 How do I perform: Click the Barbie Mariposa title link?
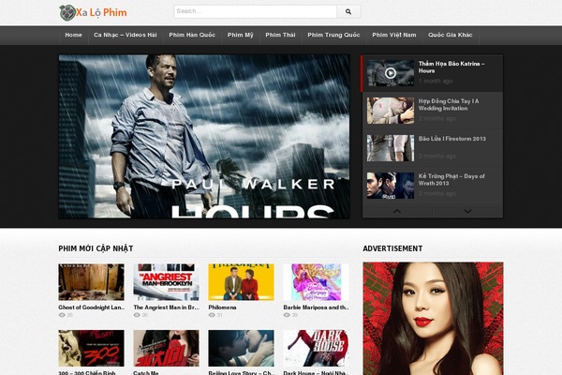(x=317, y=307)
